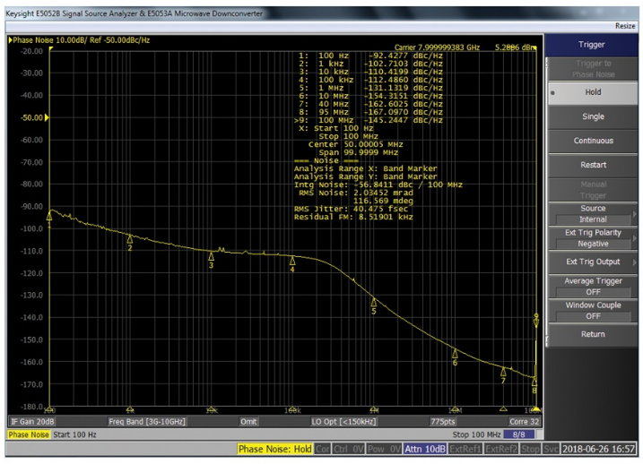Click the Corre 32 status field

click(524, 421)
